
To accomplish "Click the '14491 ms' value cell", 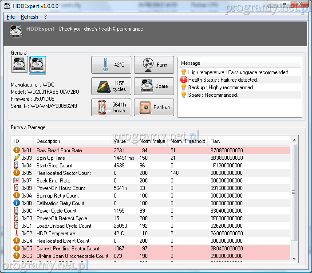I will click(x=124, y=158).
